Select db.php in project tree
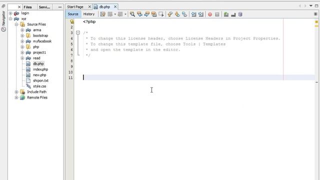This screenshot has height=180, width=320. click(x=38, y=64)
